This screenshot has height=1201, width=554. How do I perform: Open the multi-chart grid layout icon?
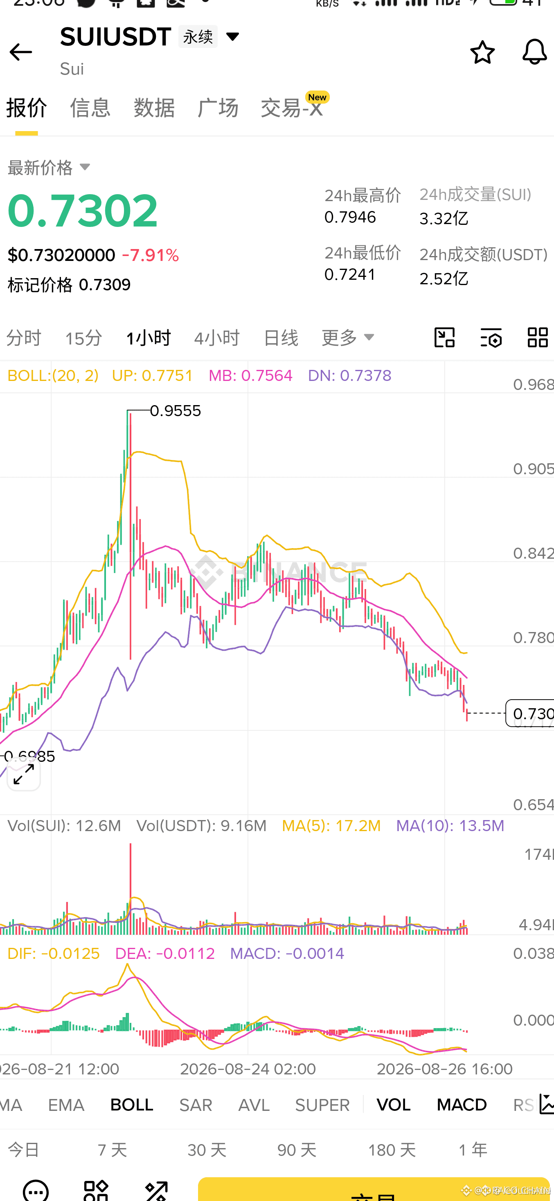[537, 337]
